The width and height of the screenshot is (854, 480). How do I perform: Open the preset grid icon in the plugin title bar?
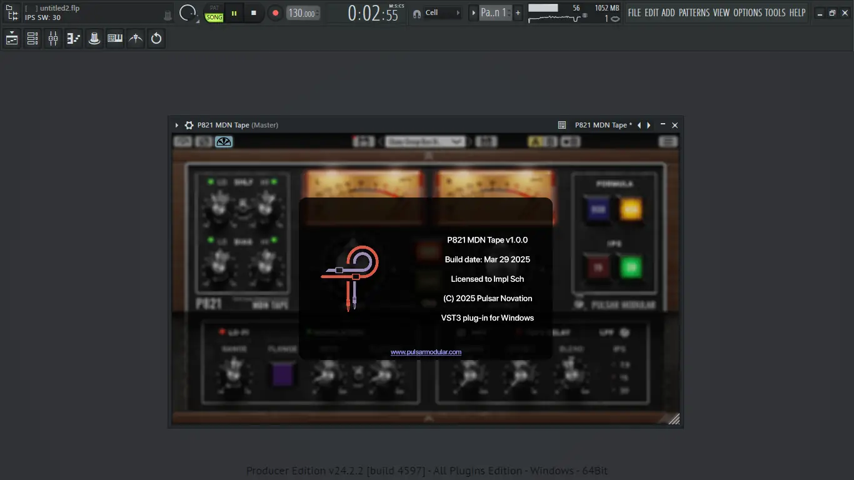coord(562,125)
